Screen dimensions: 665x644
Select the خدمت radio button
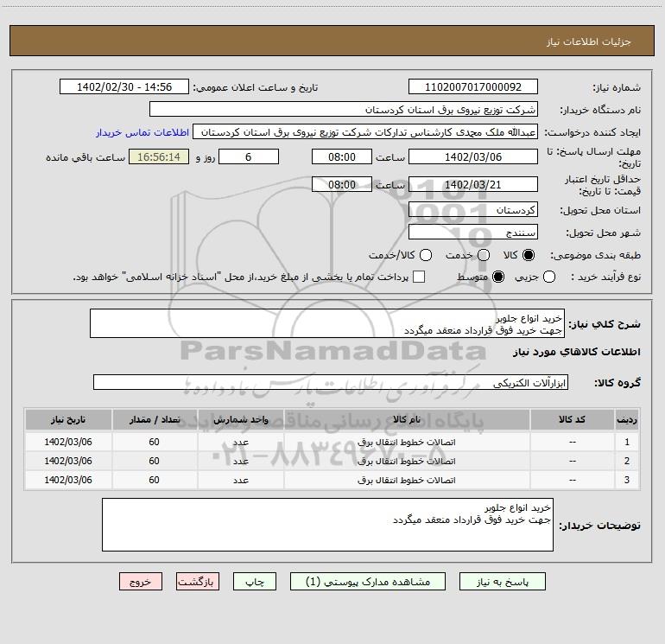pyautogui.click(x=484, y=255)
